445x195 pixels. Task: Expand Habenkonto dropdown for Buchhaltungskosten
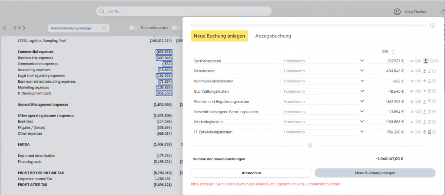pos(362,91)
